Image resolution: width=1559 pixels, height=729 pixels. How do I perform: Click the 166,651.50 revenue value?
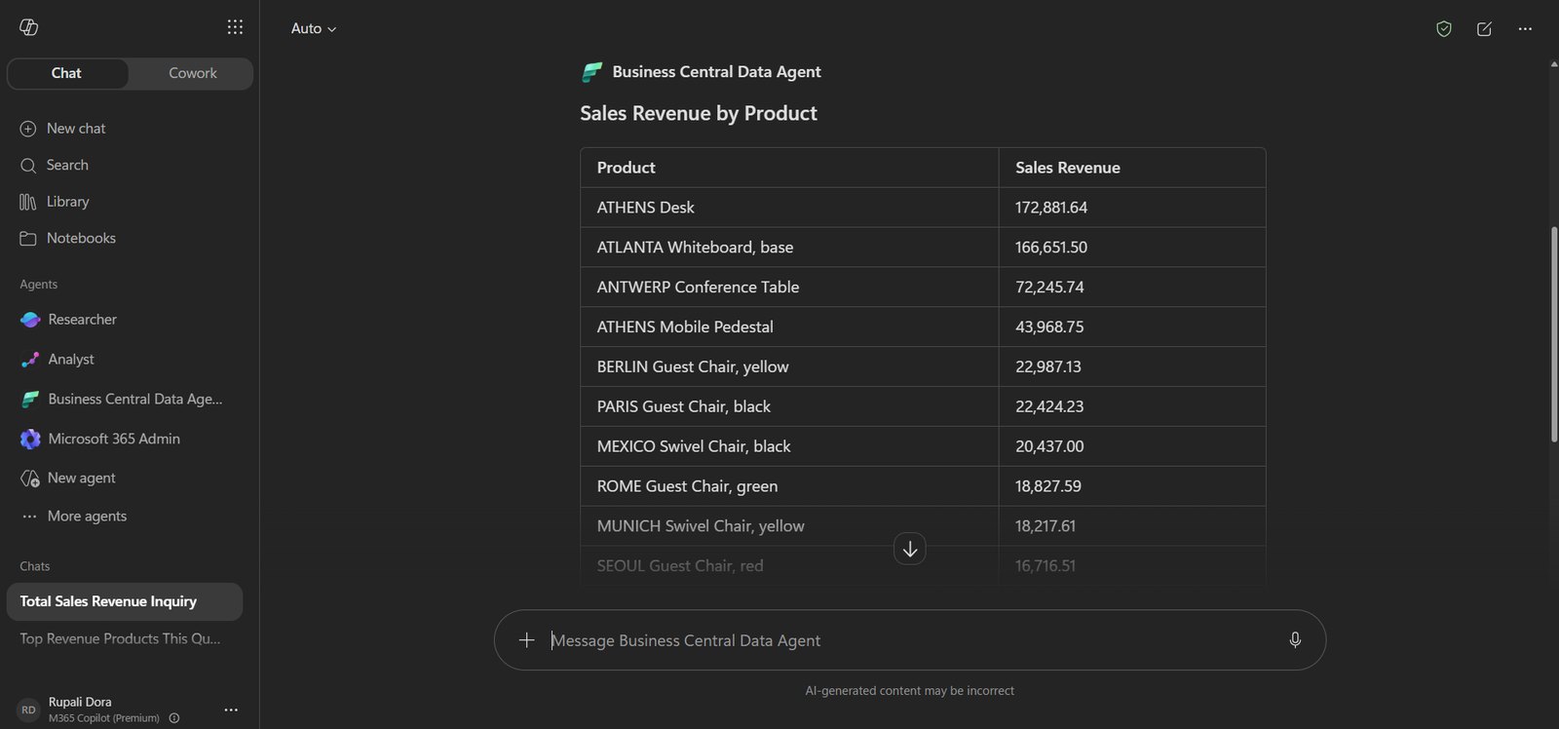click(1050, 248)
